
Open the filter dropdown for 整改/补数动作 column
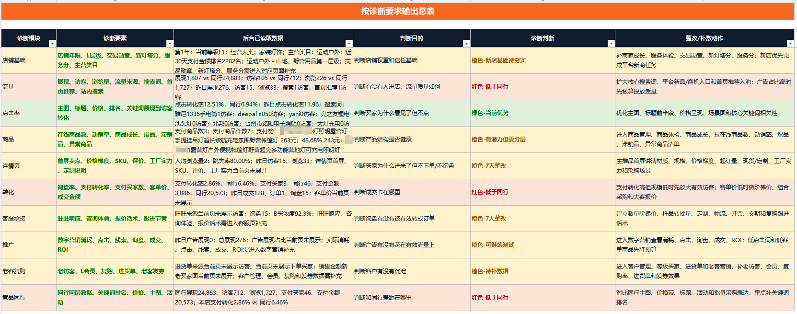(790, 44)
